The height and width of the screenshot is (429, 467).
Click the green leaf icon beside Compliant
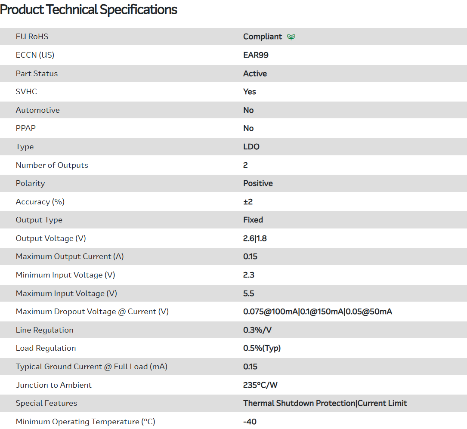[291, 37]
